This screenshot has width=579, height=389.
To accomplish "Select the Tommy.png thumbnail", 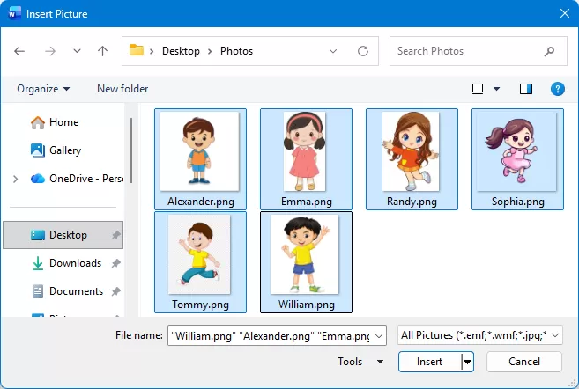I will [199, 254].
